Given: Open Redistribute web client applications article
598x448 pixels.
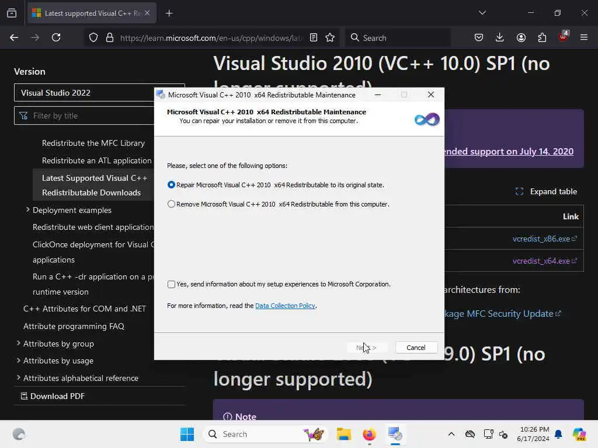Looking at the screenshot, I should point(93,227).
